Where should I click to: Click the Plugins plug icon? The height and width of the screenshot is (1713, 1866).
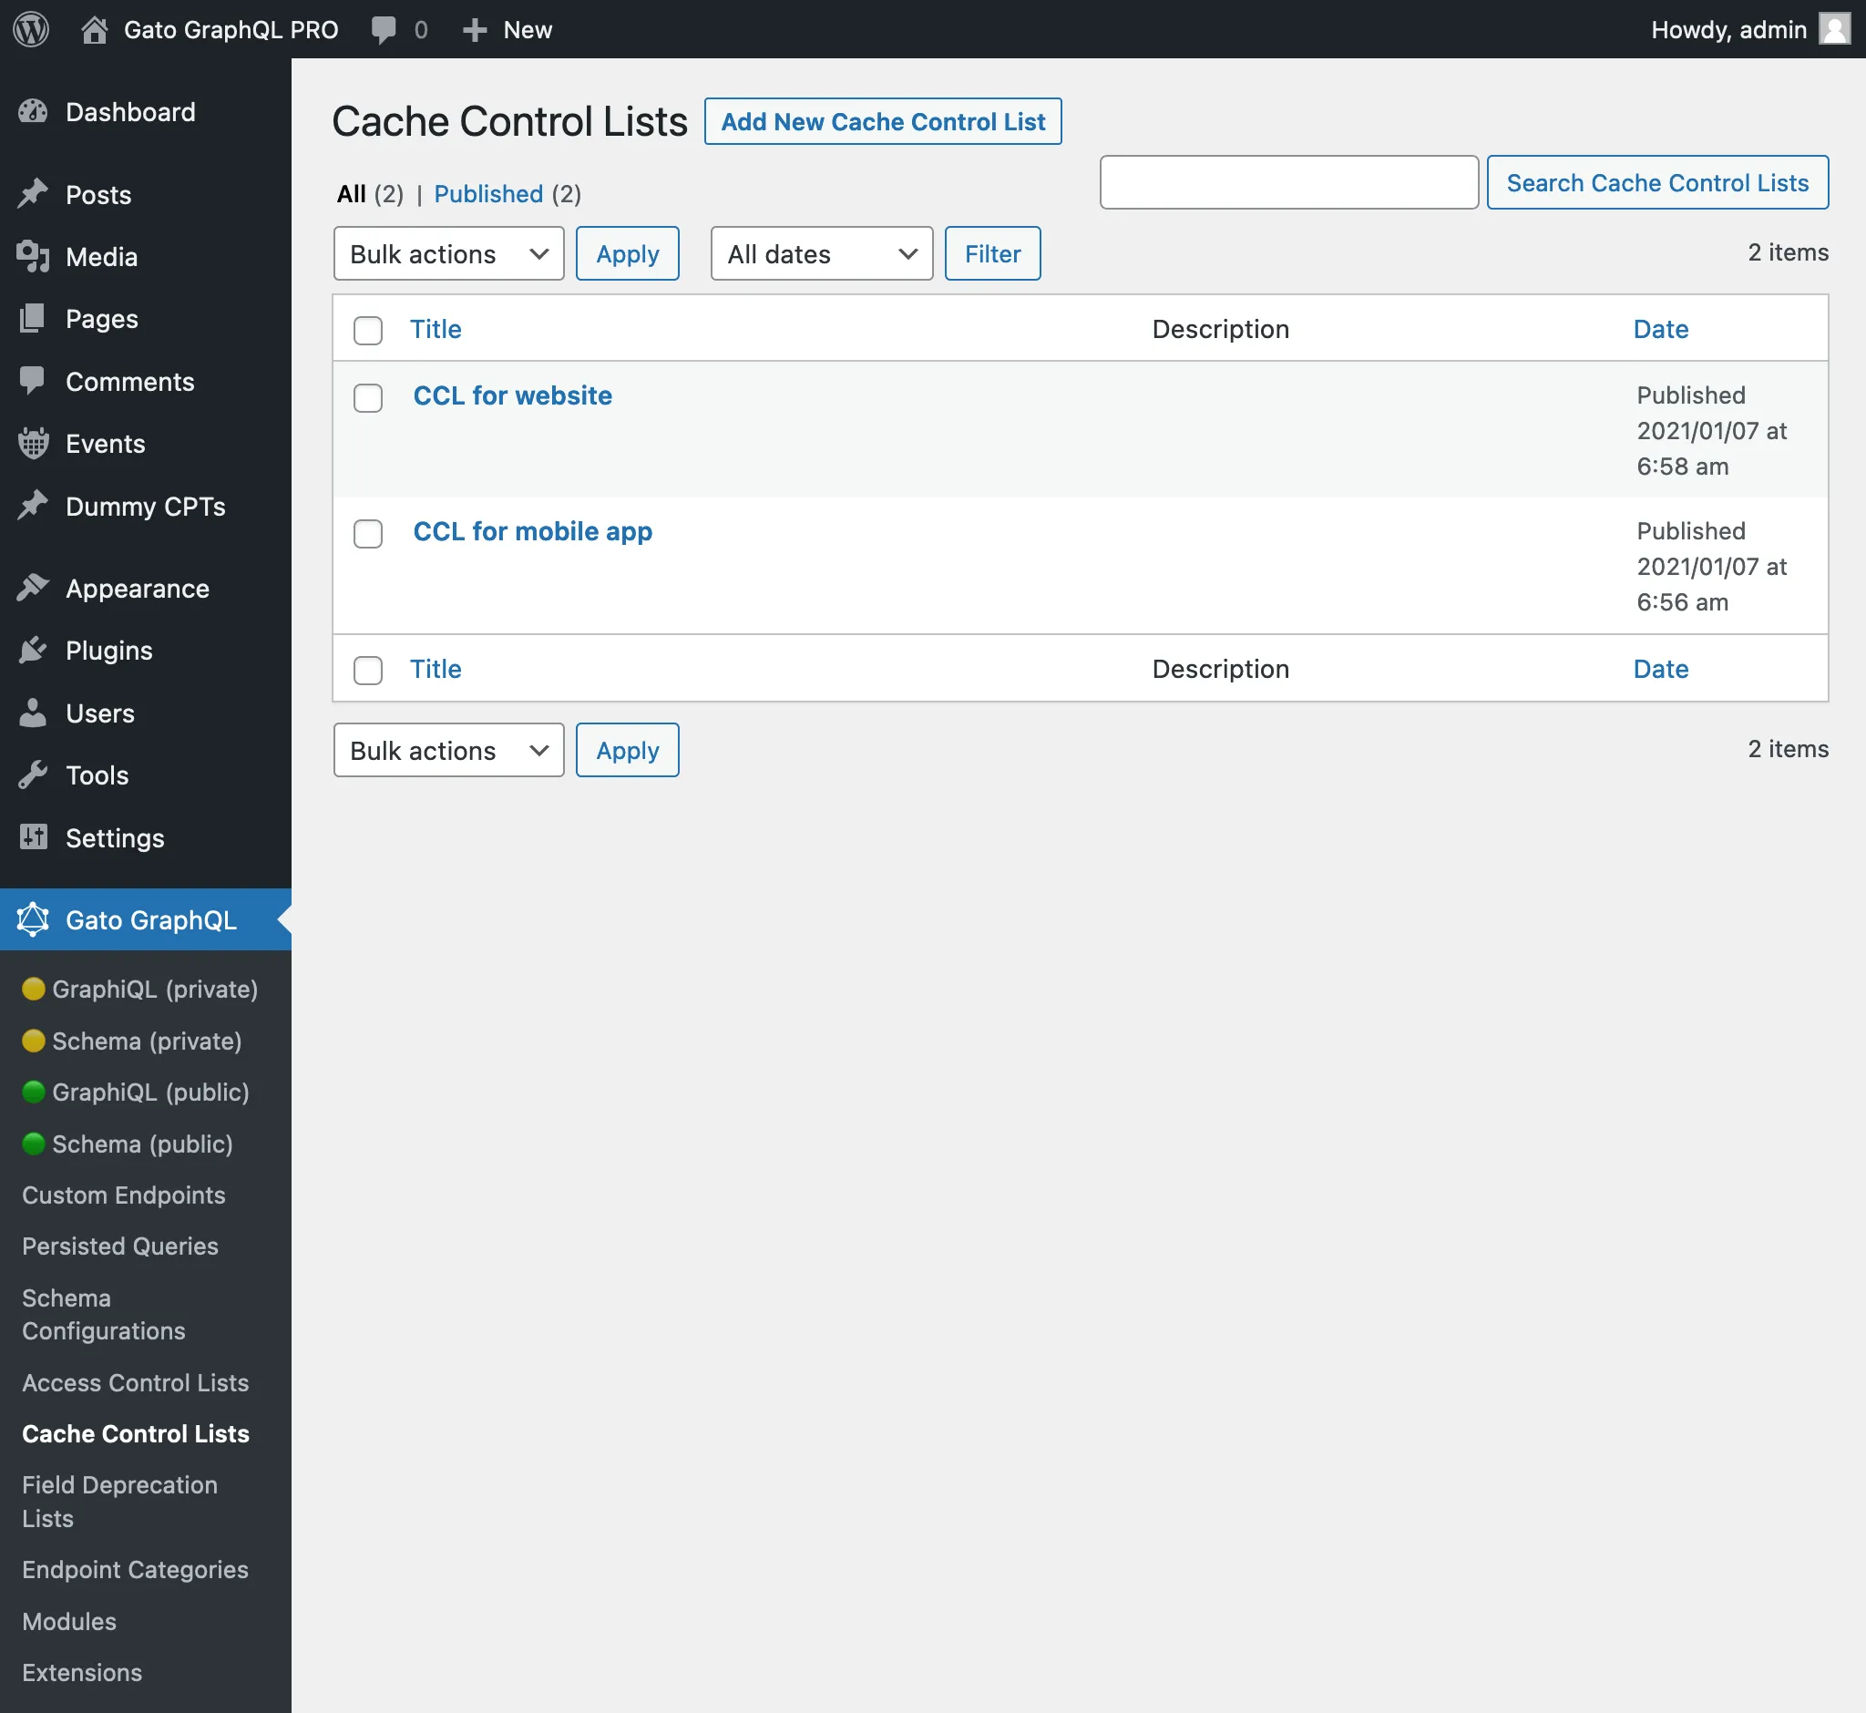point(34,650)
